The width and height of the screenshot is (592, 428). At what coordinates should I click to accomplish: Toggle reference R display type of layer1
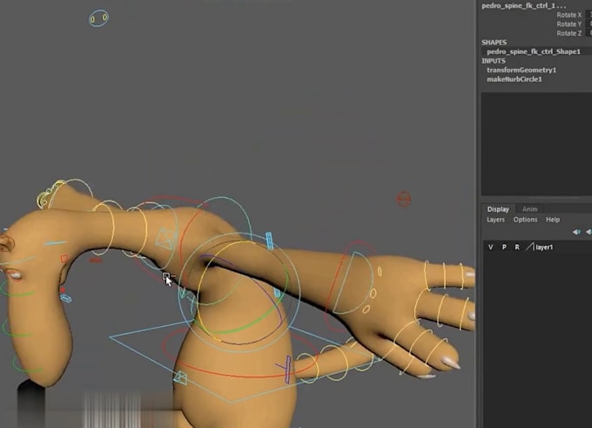coord(517,247)
